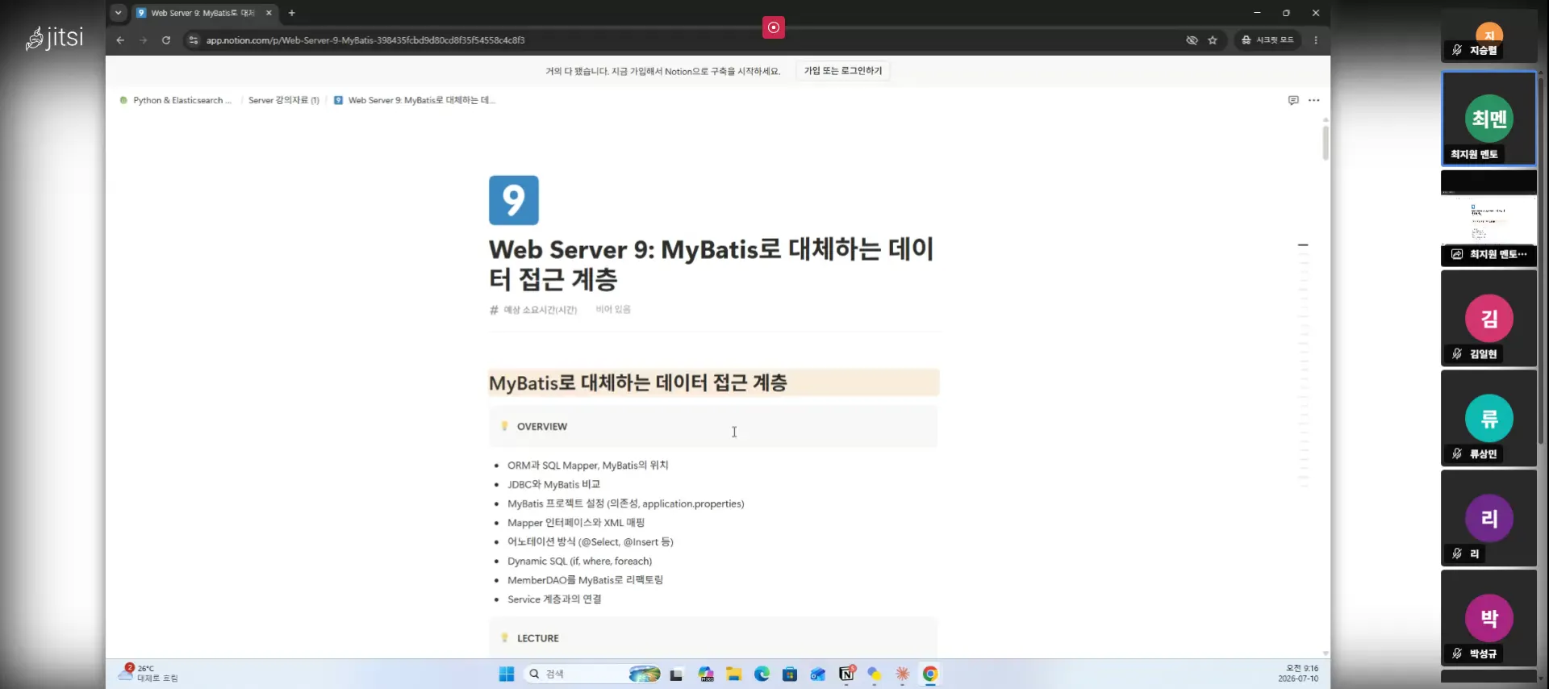This screenshot has width=1549, height=689.
Task: Open Microsoft Store from taskbar
Action: [x=790, y=674]
